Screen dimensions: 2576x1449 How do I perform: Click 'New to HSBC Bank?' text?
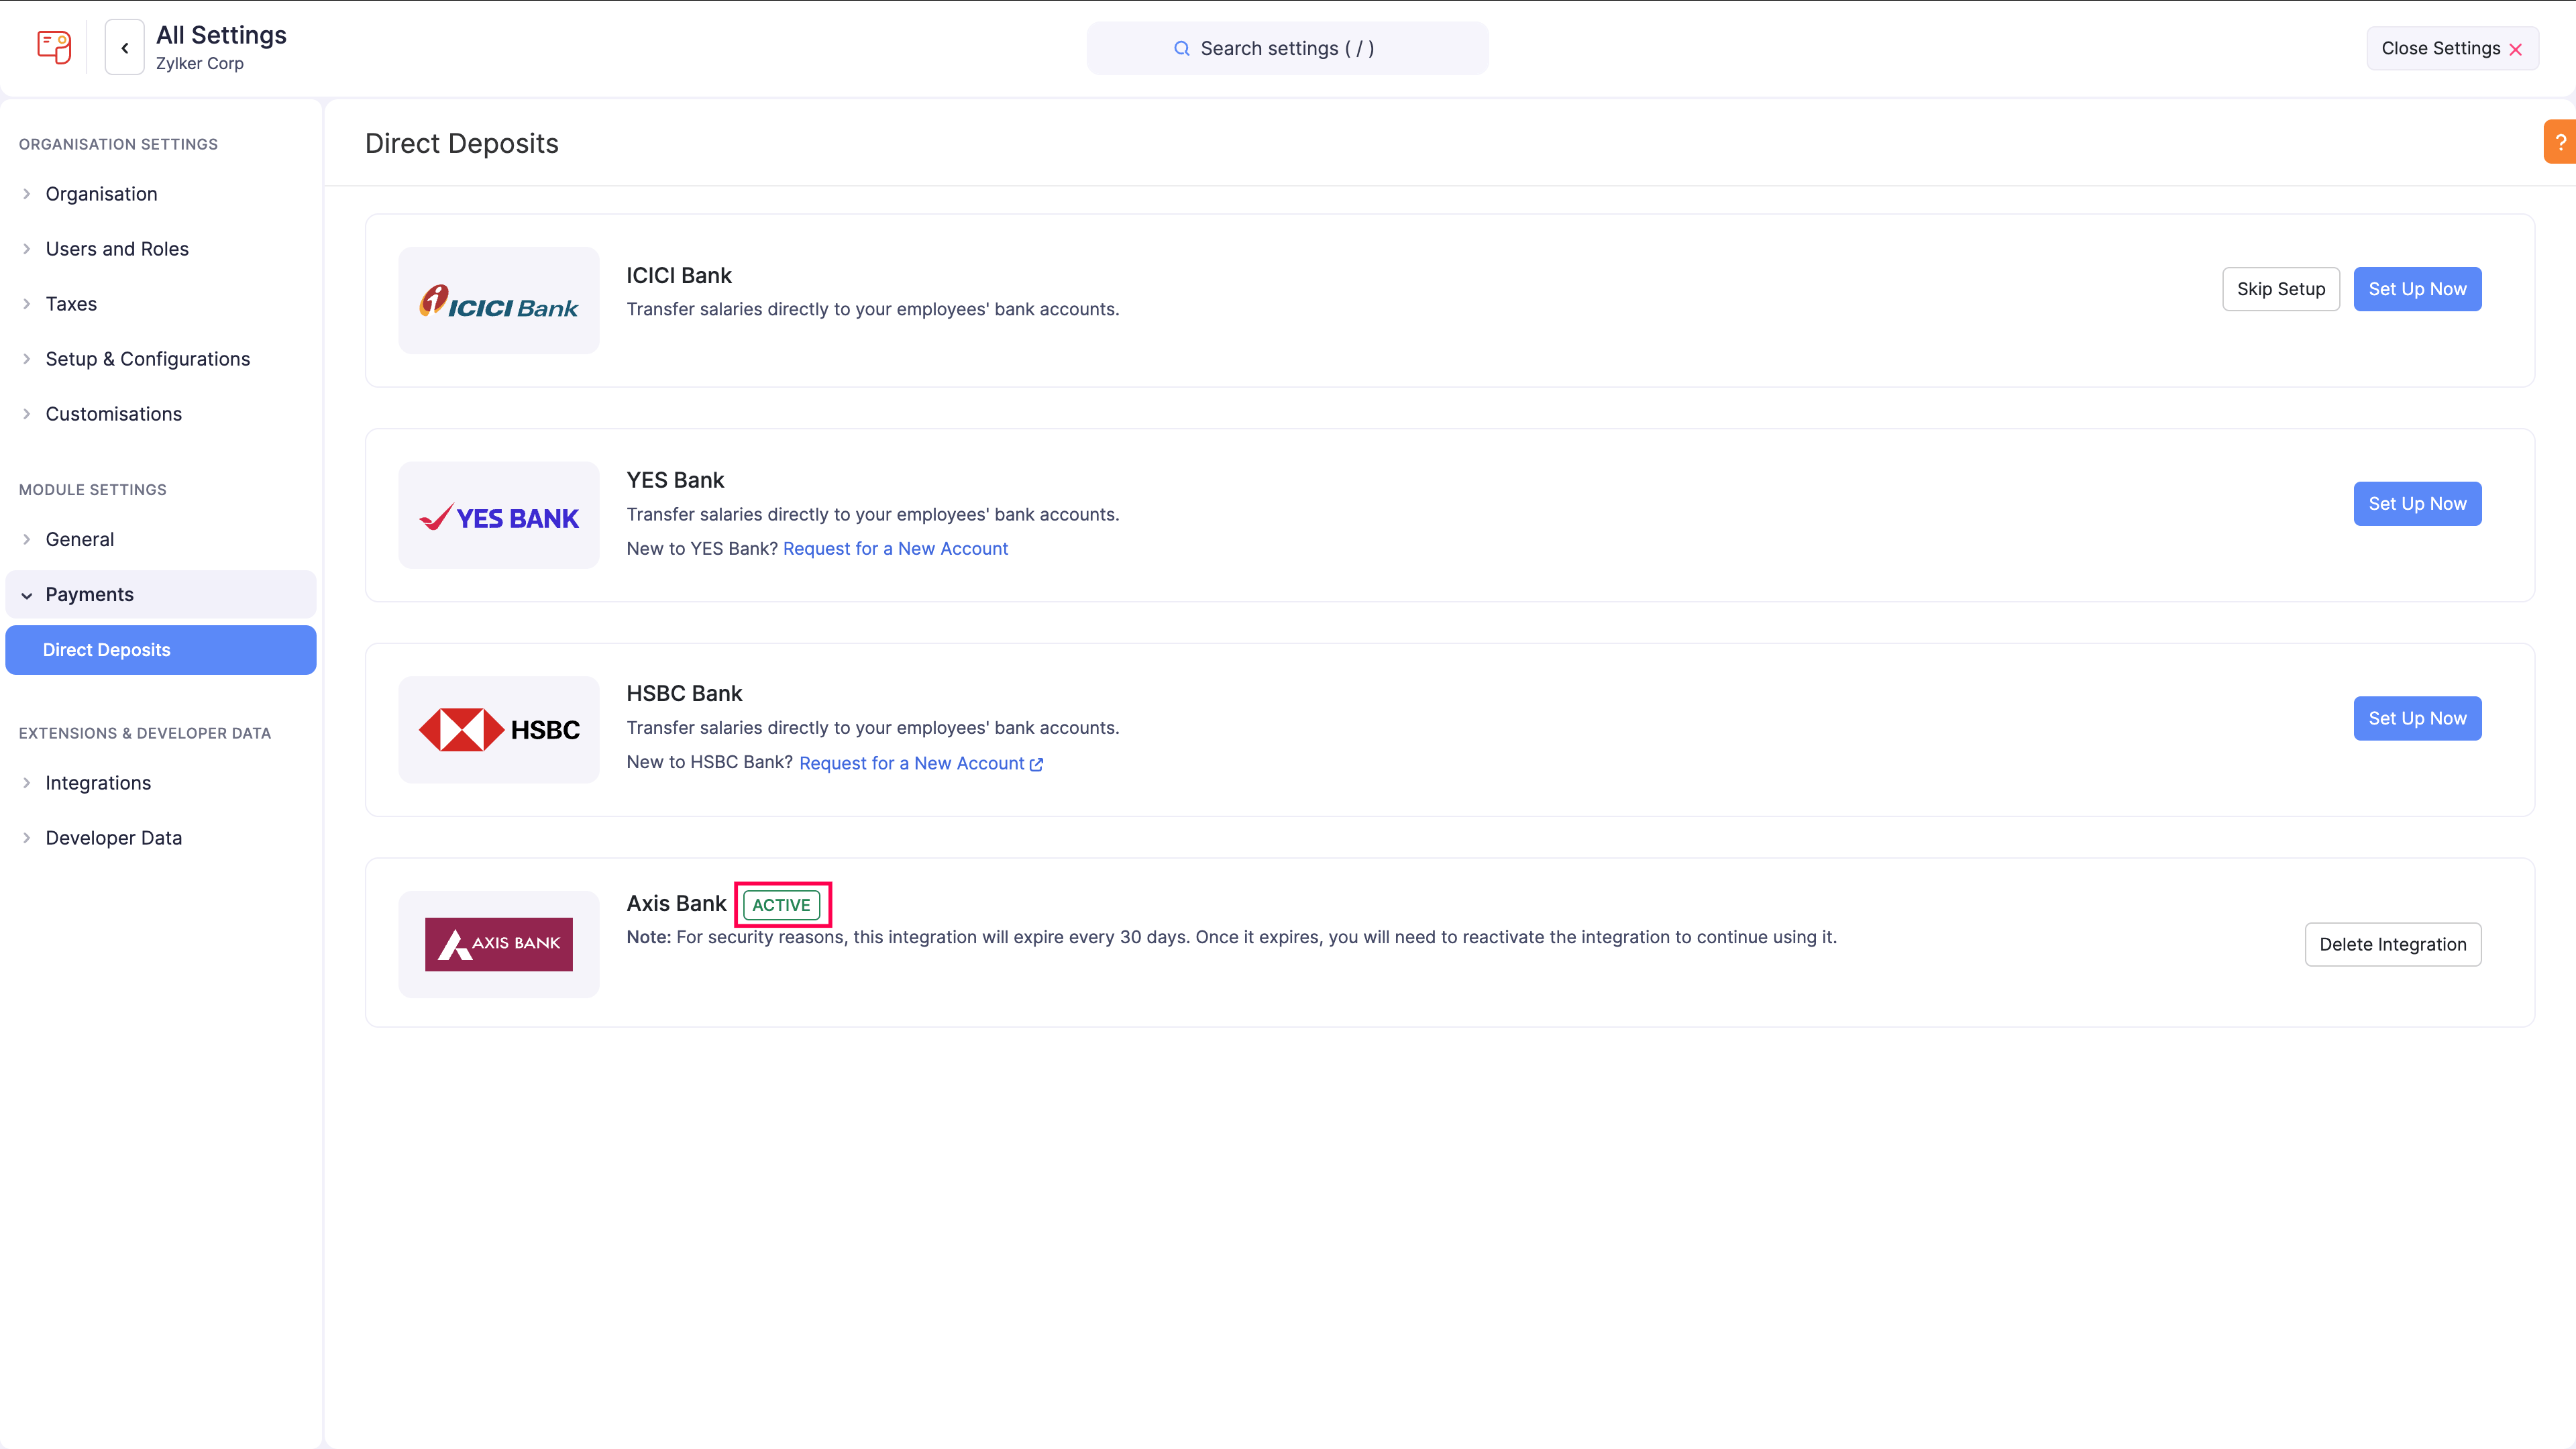click(x=710, y=762)
